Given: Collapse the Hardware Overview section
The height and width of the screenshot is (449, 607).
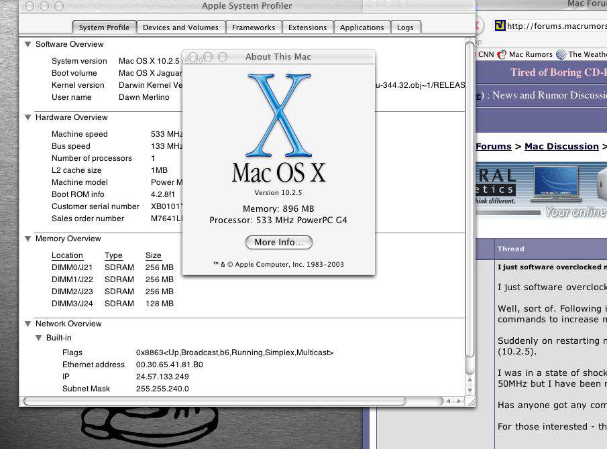Looking at the screenshot, I should [28, 117].
